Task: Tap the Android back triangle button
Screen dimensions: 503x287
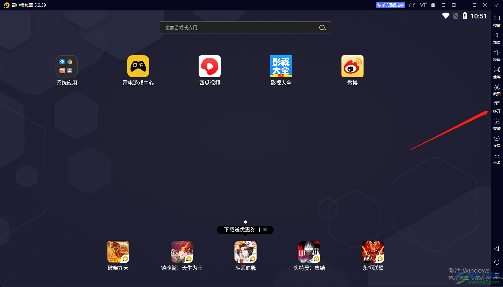Action: (x=497, y=249)
